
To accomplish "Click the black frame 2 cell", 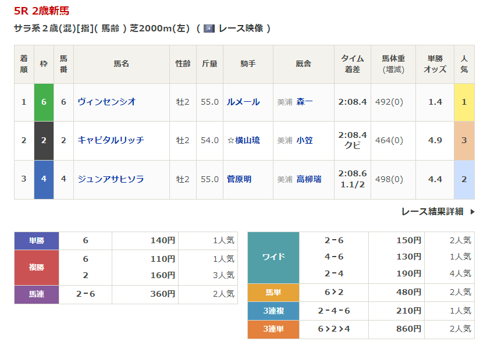I will click(x=44, y=140).
